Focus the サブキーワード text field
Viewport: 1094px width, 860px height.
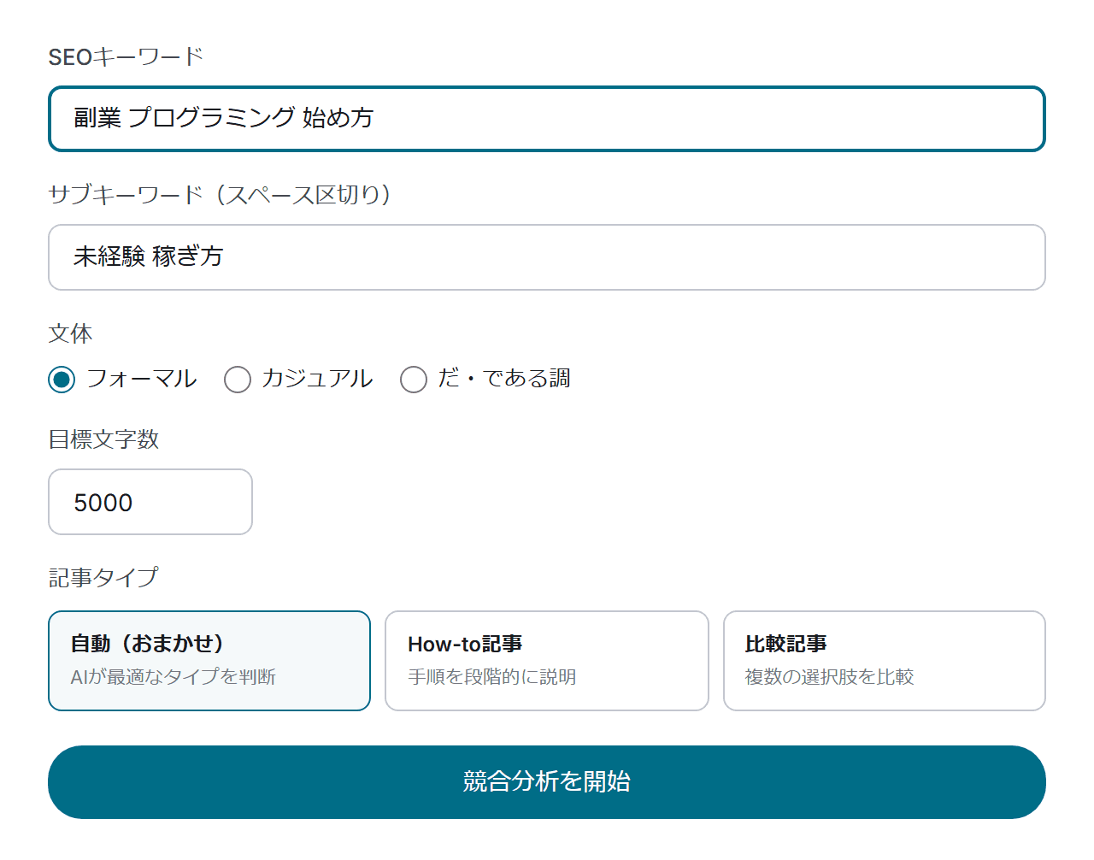pyautogui.click(x=547, y=256)
